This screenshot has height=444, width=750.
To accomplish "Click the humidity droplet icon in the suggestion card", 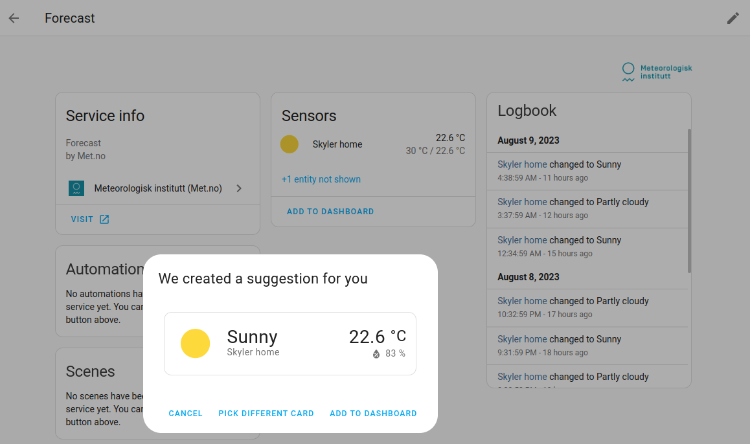I will 376,353.
